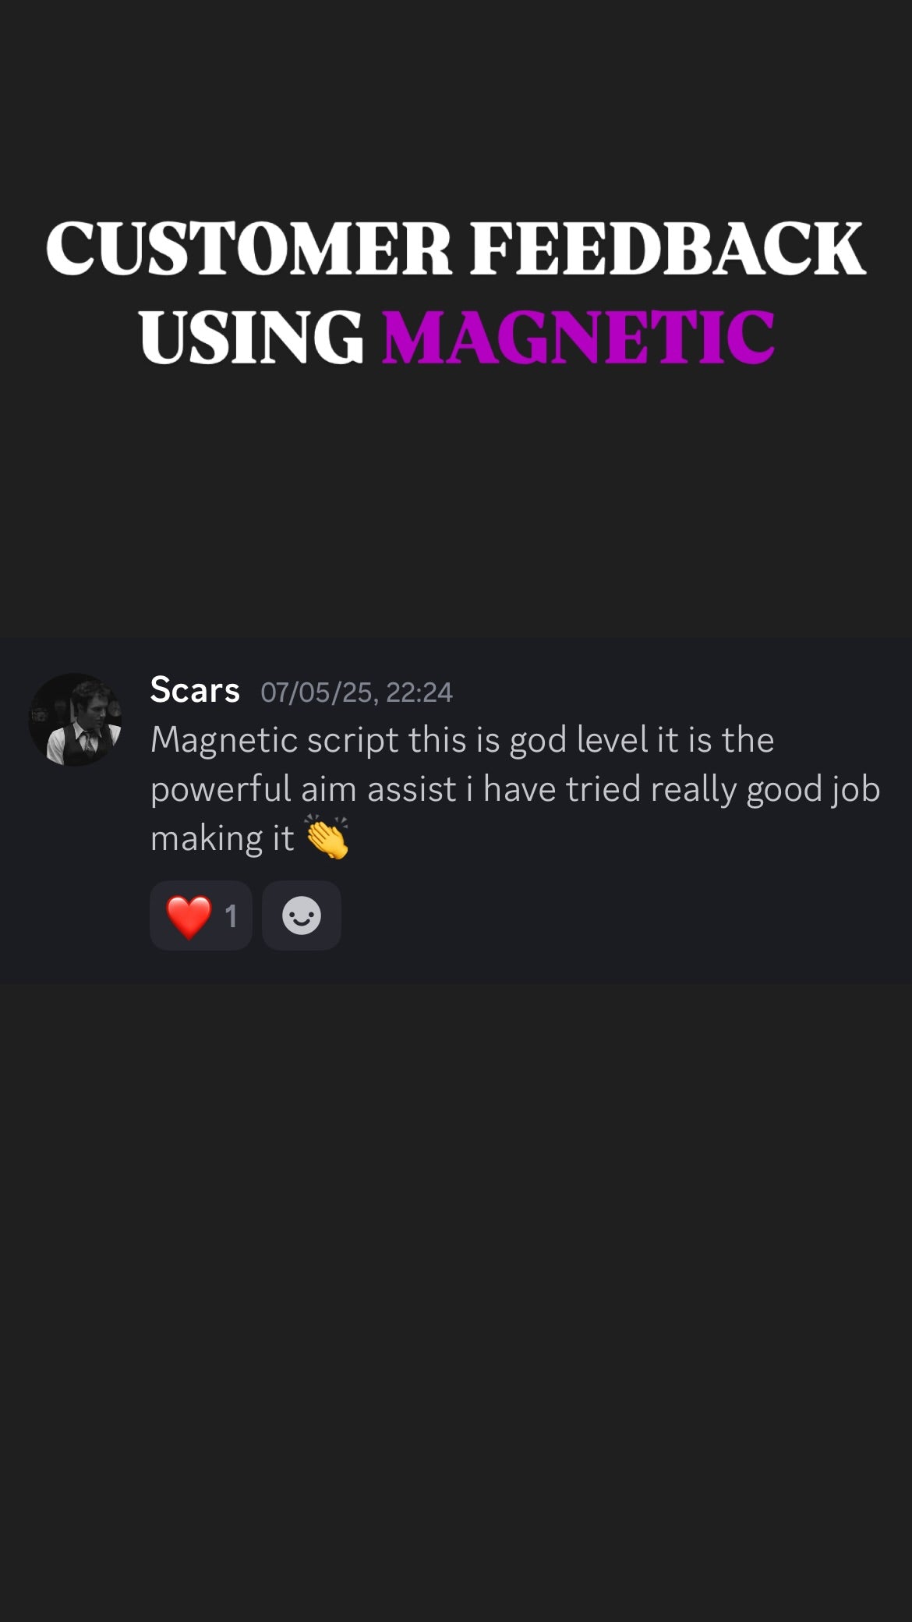This screenshot has height=1622, width=912.
Task: Click the FEEDBACK word in title
Action: point(668,248)
